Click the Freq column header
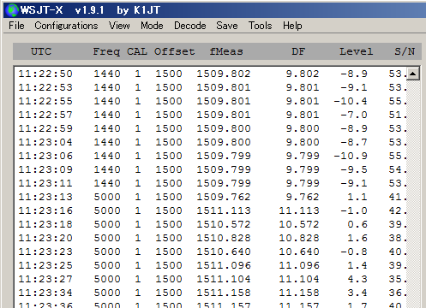Viewport: 426px width, 308px height. click(106, 51)
